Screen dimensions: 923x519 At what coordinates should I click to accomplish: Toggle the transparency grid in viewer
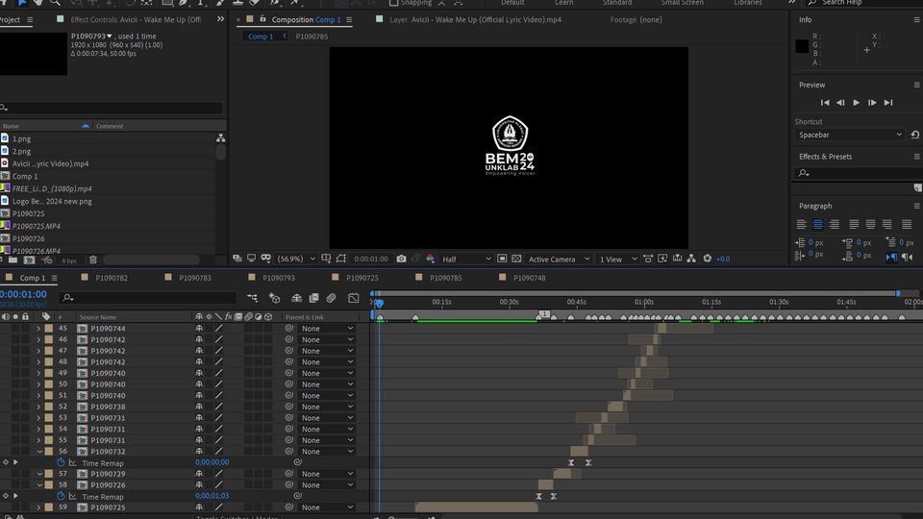[516, 259]
